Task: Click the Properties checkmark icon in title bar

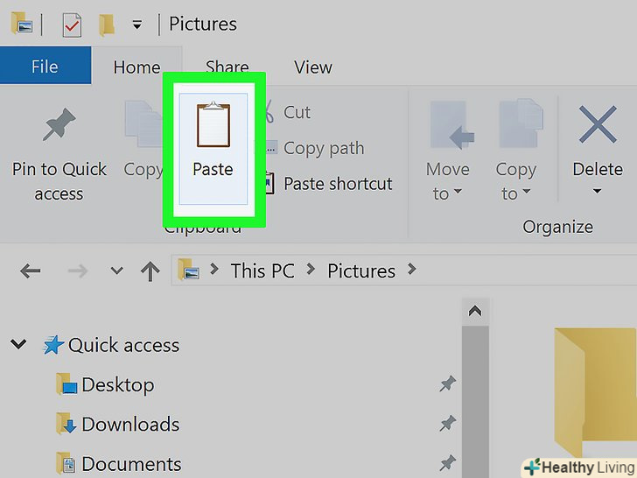Action: 72,25
